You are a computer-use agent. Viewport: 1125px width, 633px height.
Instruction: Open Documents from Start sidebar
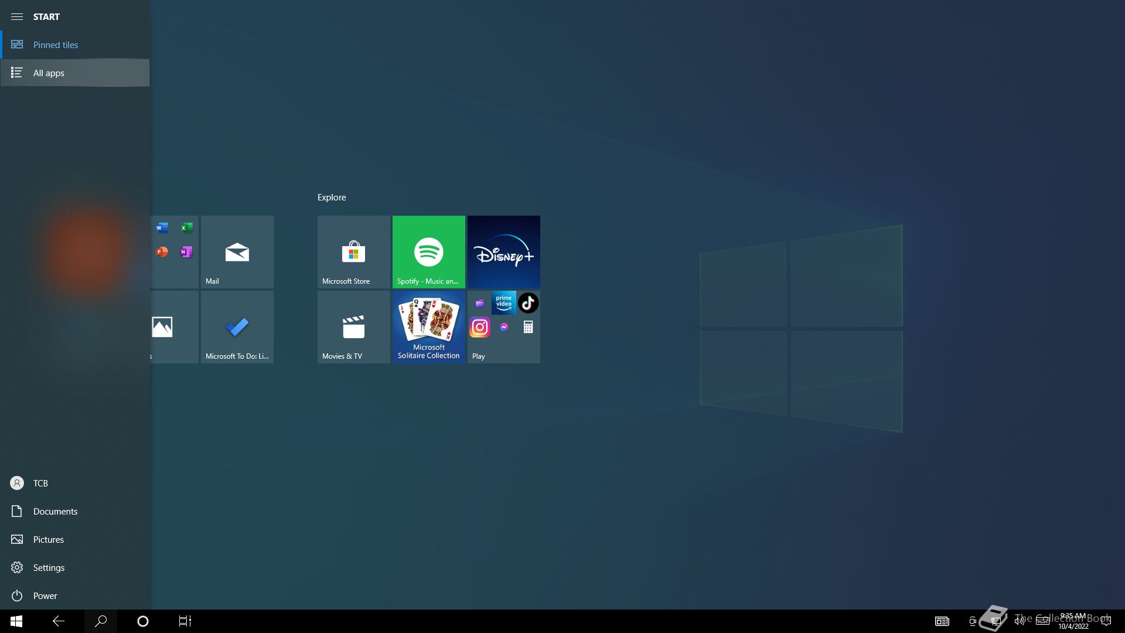(x=75, y=511)
